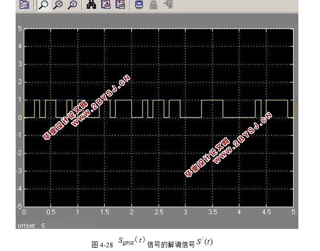Click the y-axis tick label 5
Screen dimensions: 320x251
coord(20,29)
